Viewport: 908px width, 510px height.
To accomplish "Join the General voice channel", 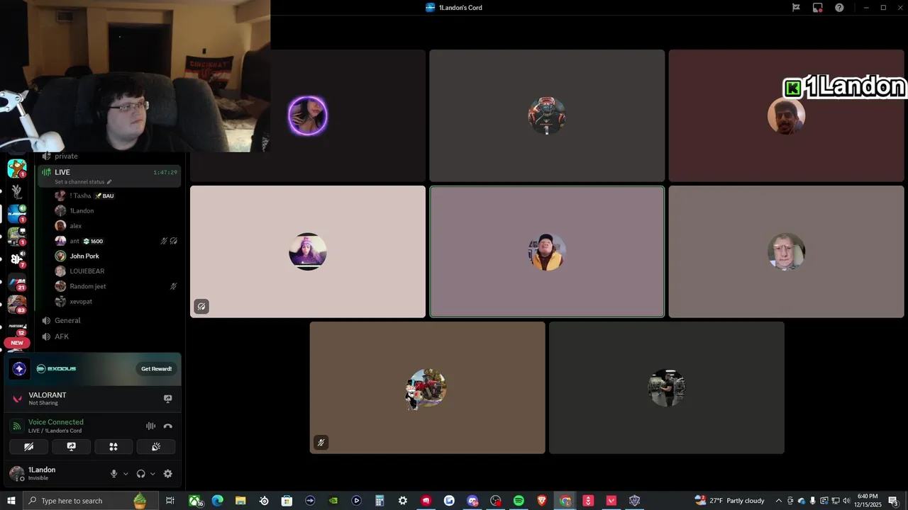I will [110, 320].
